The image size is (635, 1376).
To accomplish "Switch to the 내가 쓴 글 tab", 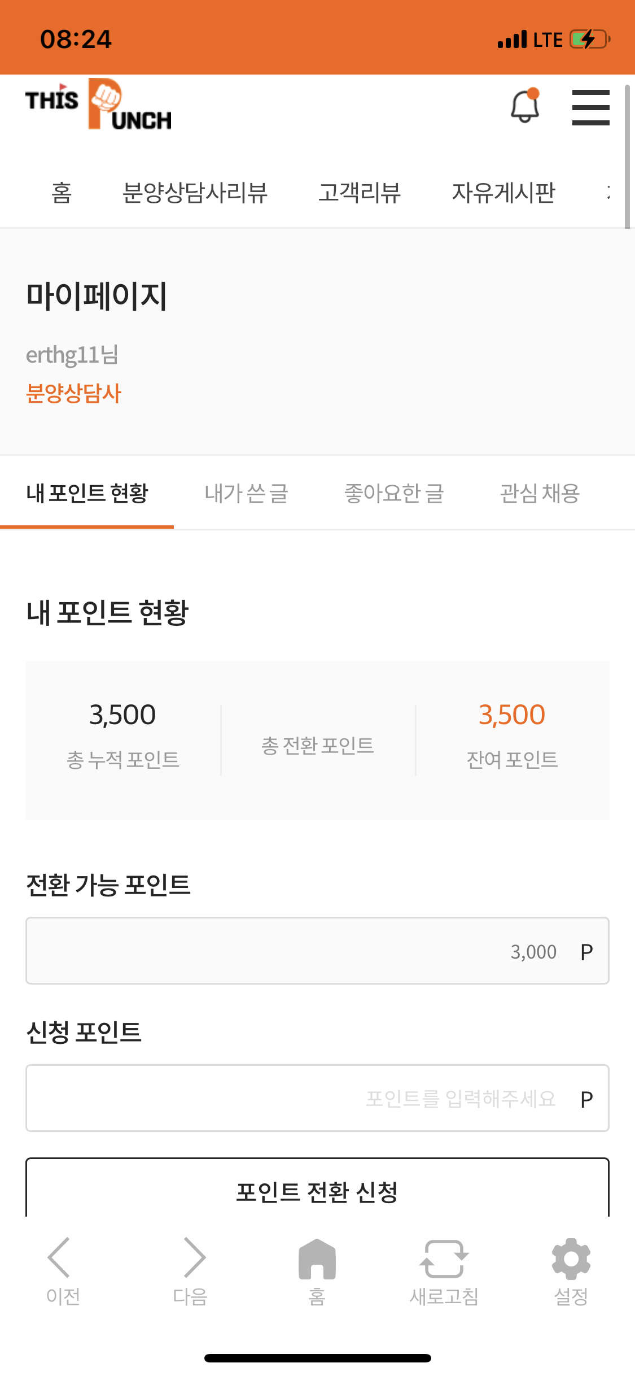I will tap(247, 493).
